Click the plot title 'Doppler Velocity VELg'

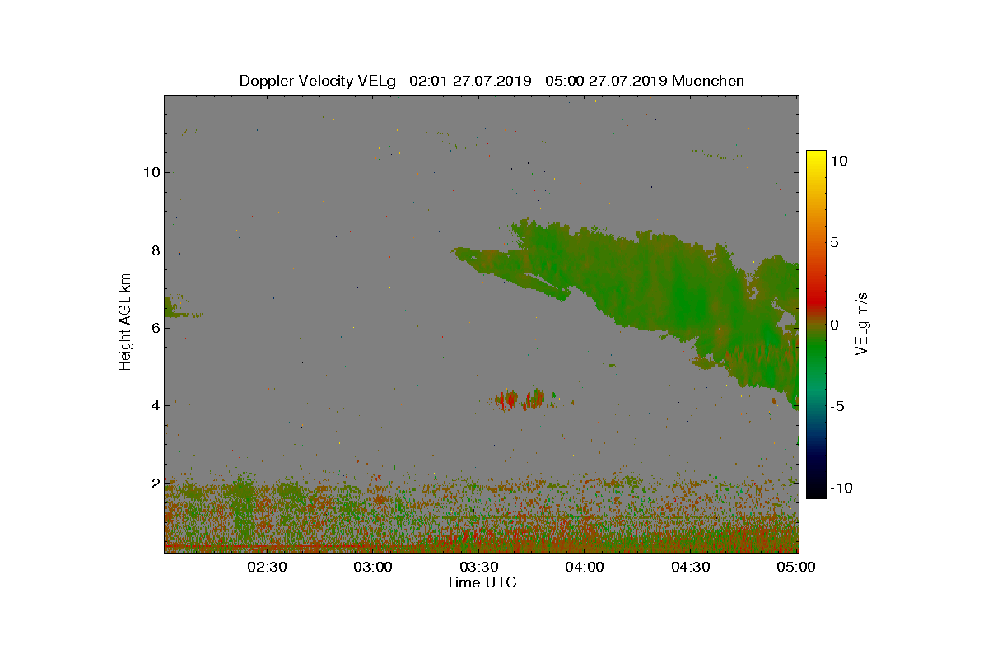pyautogui.click(x=318, y=81)
